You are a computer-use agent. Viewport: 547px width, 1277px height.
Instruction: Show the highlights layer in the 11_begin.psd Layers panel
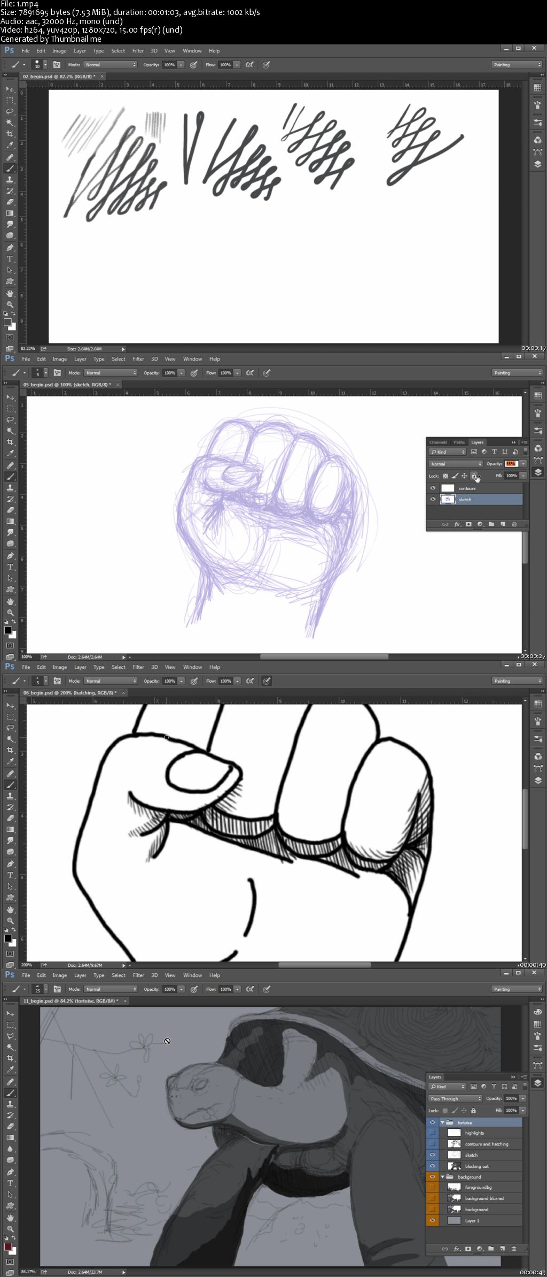click(433, 1133)
